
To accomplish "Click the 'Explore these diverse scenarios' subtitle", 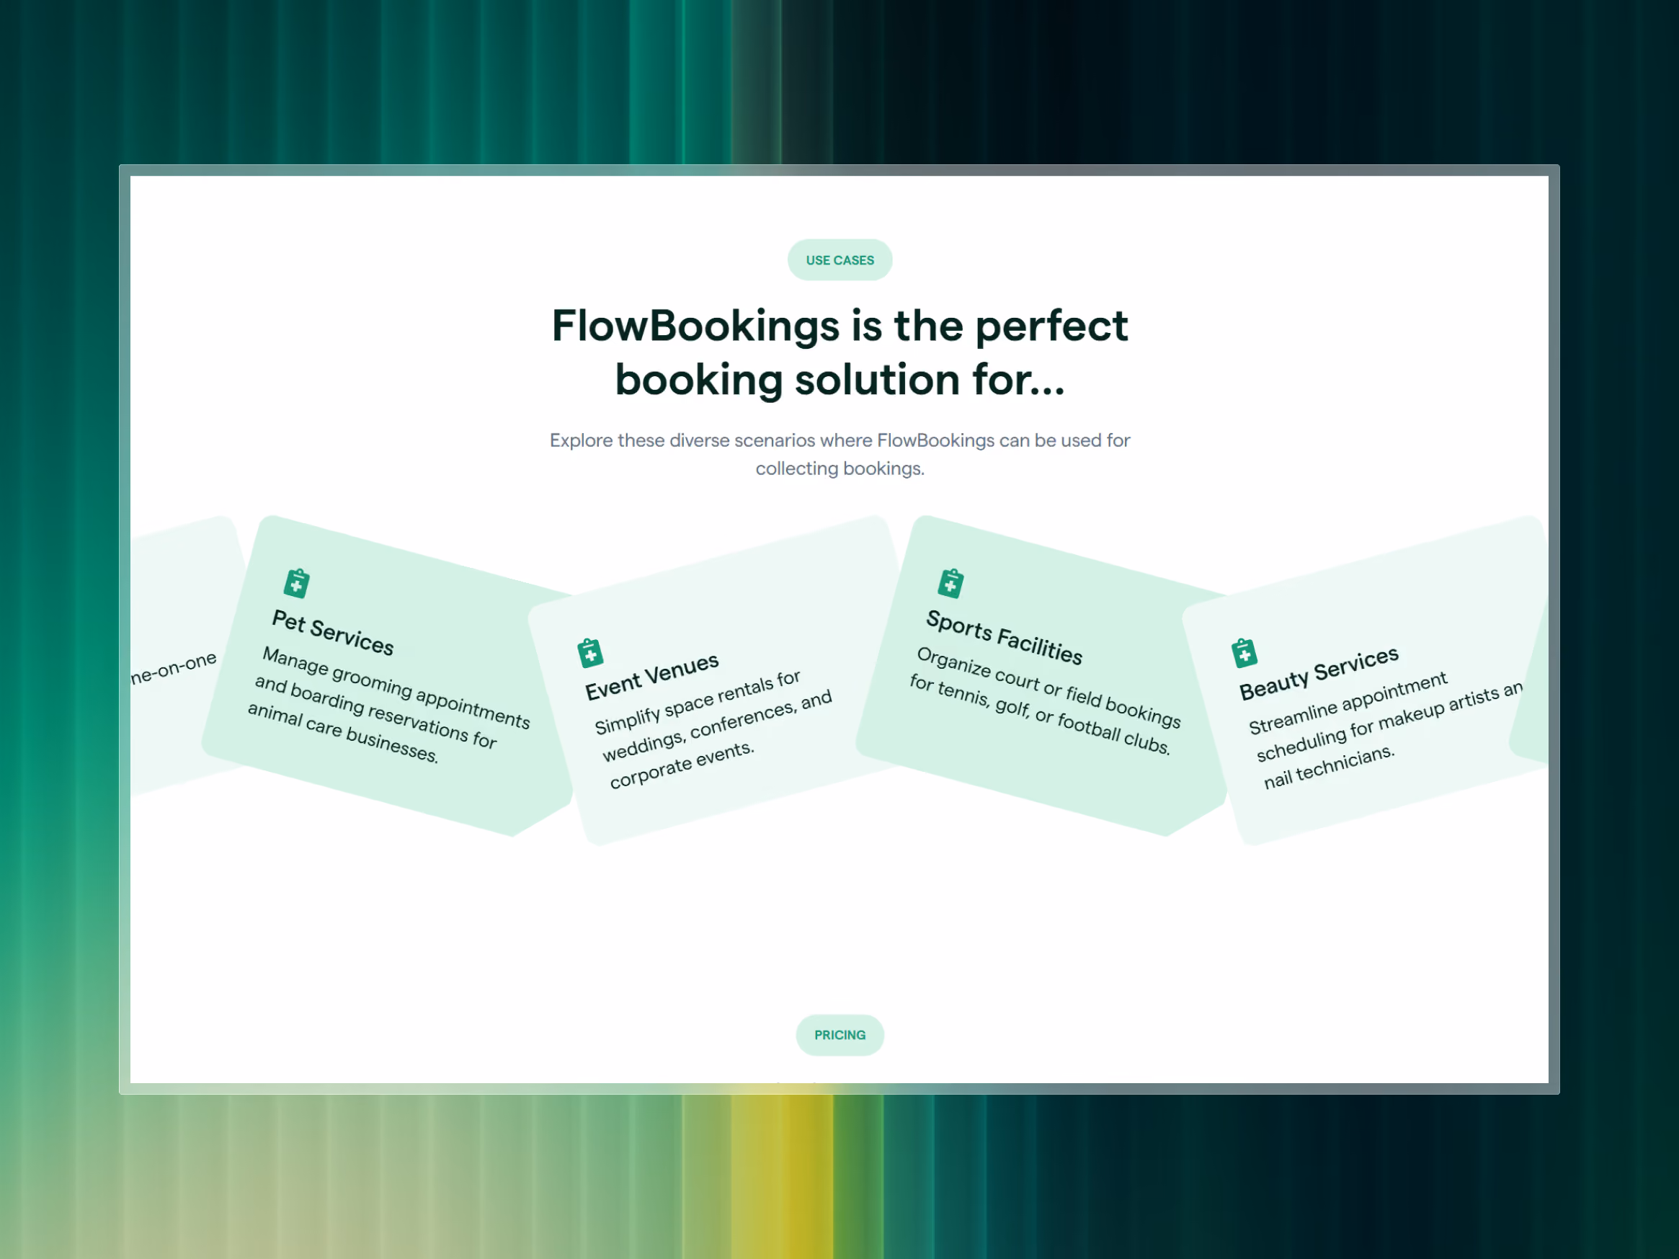I will 839,455.
